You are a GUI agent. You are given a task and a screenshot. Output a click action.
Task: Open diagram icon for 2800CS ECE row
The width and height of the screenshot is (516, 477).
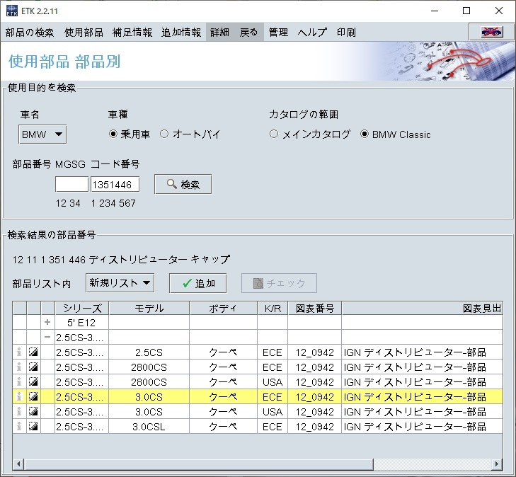[x=33, y=367]
